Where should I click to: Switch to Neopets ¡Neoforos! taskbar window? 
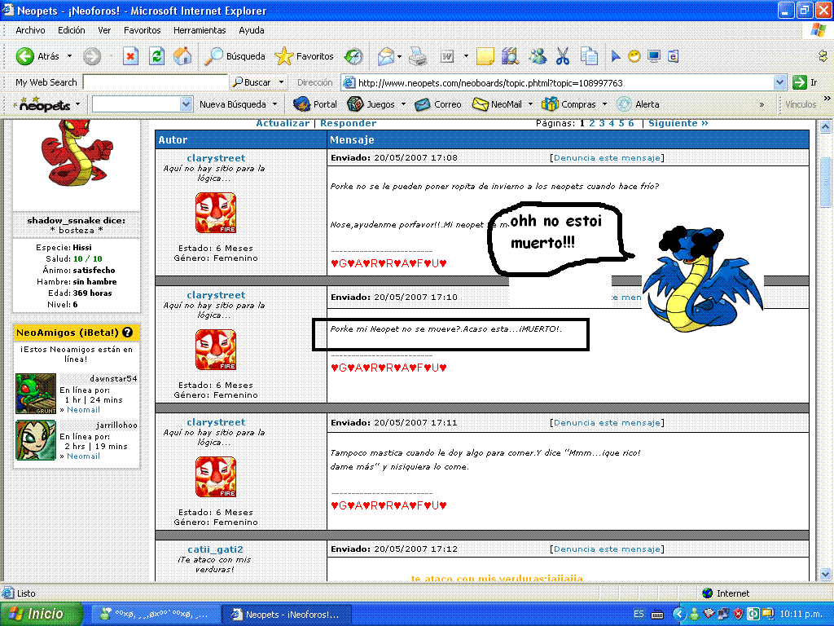(x=286, y=615)
